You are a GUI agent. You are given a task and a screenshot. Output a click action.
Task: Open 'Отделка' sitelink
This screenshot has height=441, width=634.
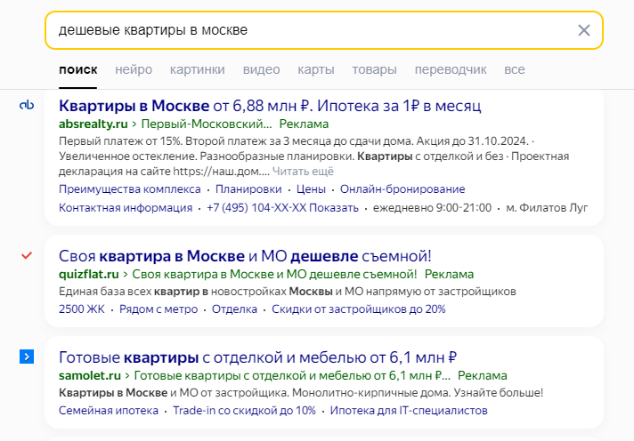pyautogui.click(x=234, y=309)
